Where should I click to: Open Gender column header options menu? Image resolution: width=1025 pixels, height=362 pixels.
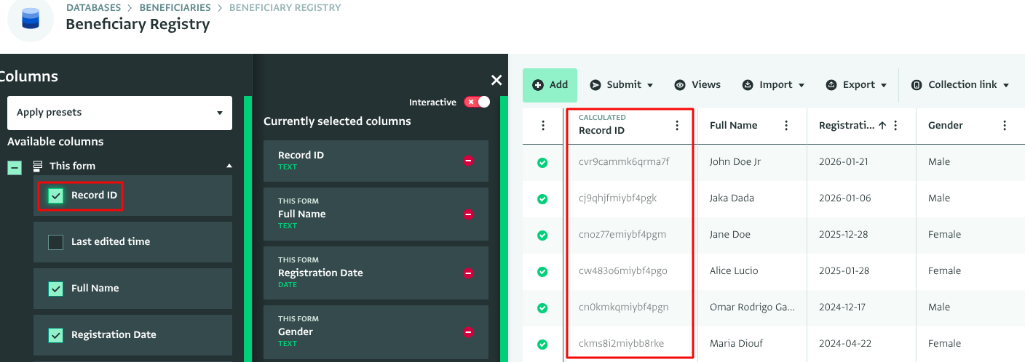pos(1005,126)
